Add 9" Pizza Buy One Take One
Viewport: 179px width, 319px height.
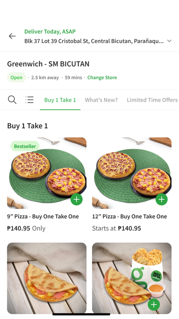[76, 199]
